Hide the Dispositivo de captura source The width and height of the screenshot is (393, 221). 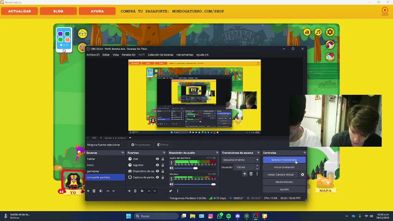157,171
